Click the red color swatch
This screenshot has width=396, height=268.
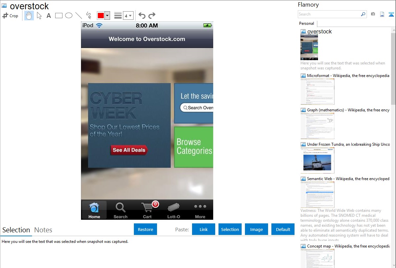tap(101, 16)
